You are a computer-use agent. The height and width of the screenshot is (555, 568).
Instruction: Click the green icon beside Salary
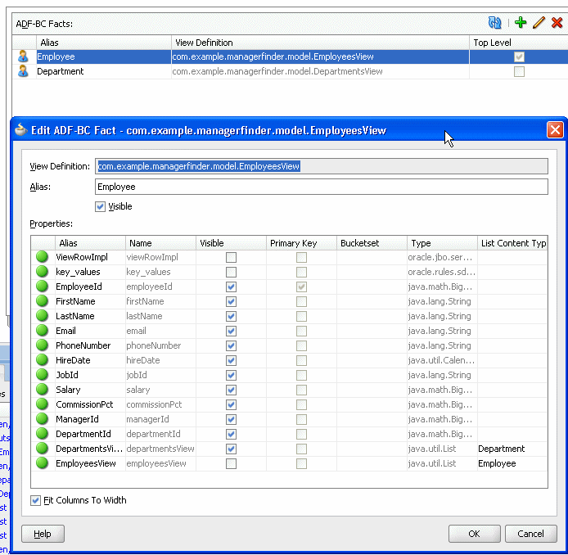click(42, 390)
